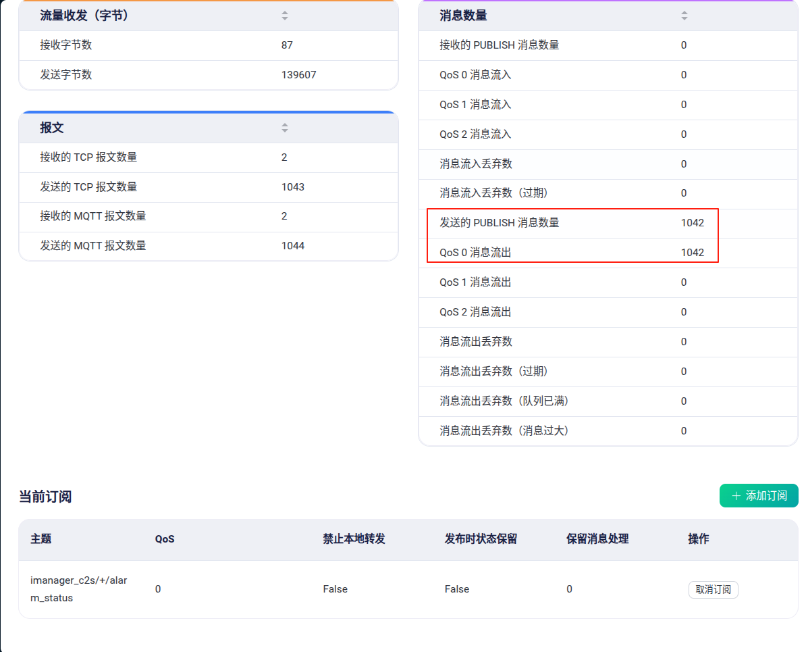The image size is (806, 652).
Task: Click the 当前订阅 section heading
Action: coord(45,497)
